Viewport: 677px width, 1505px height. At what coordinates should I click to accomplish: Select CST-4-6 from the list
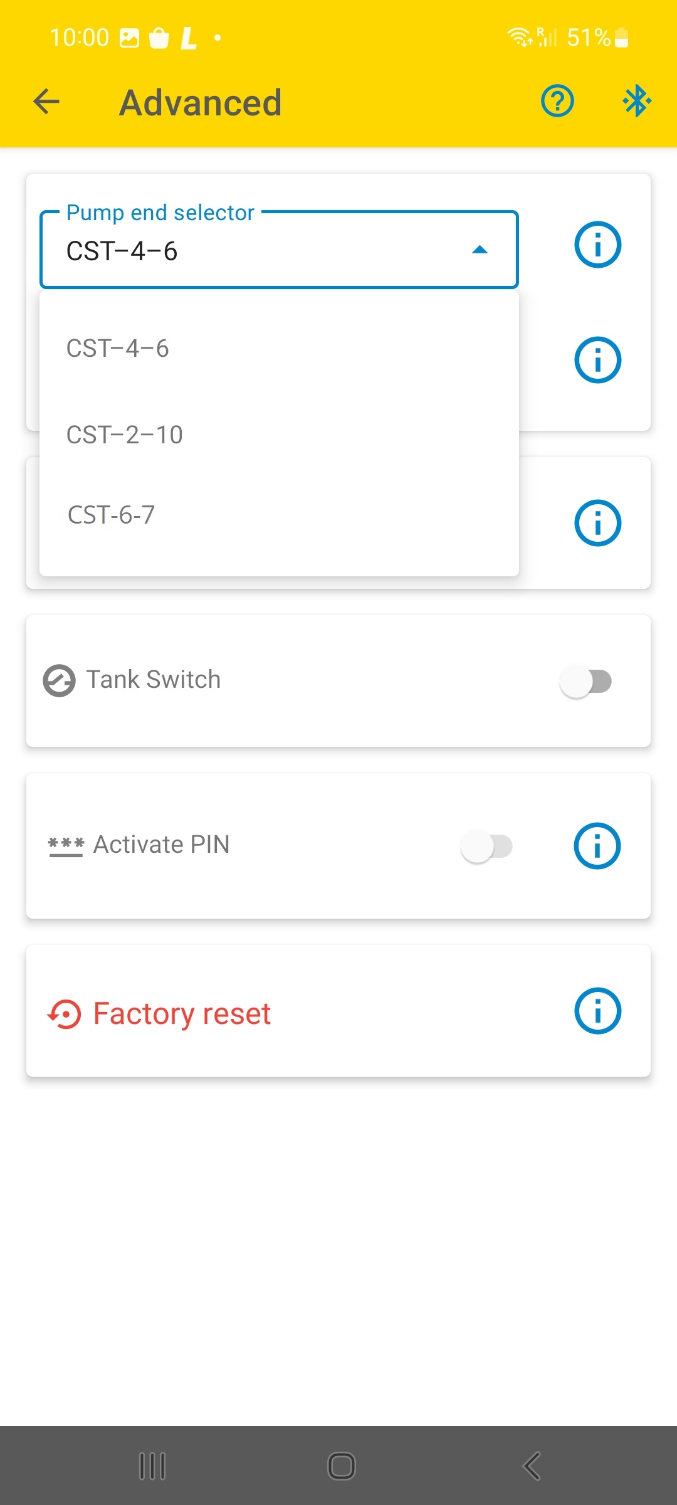click(279, 348)
